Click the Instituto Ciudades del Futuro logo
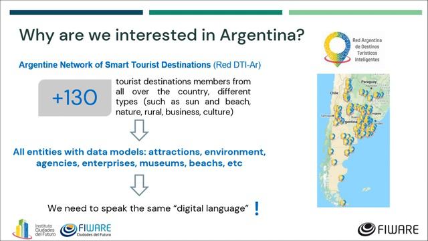 pos(34,229)
